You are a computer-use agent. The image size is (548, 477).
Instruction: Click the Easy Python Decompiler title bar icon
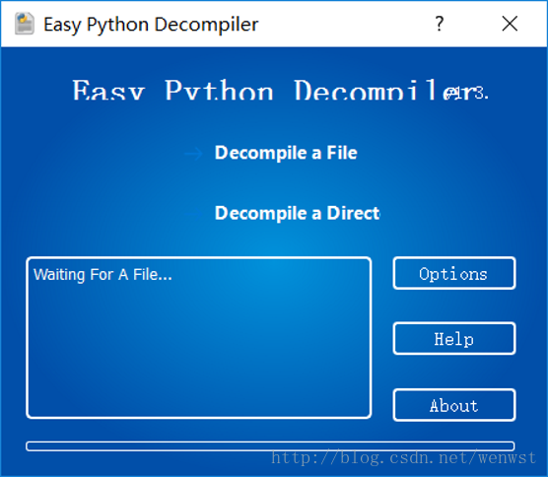click(24, 24)
